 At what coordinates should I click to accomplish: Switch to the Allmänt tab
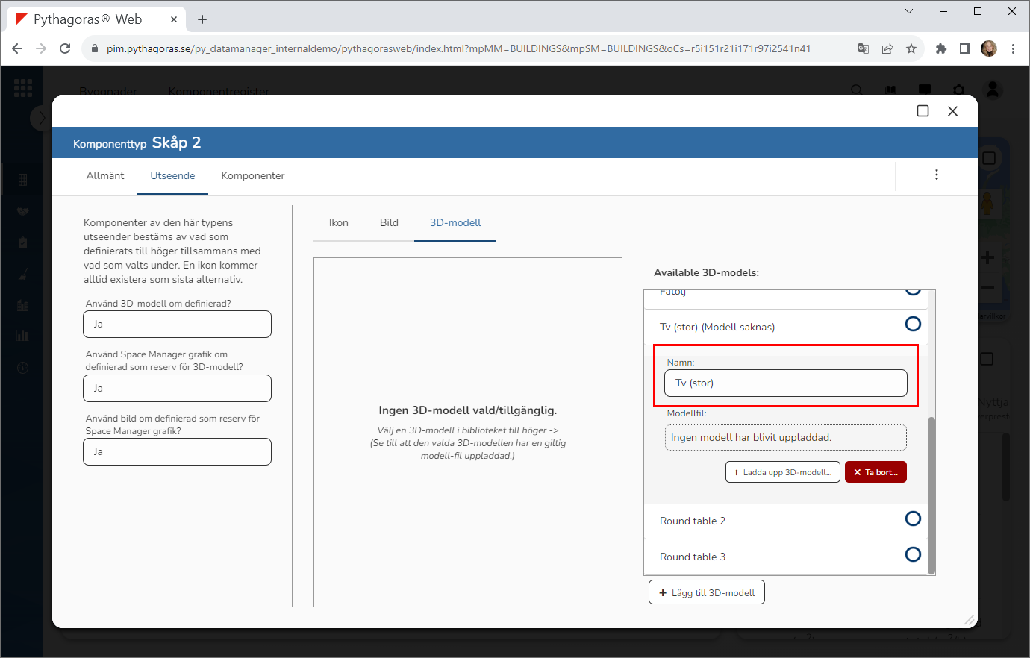(105, 175)
